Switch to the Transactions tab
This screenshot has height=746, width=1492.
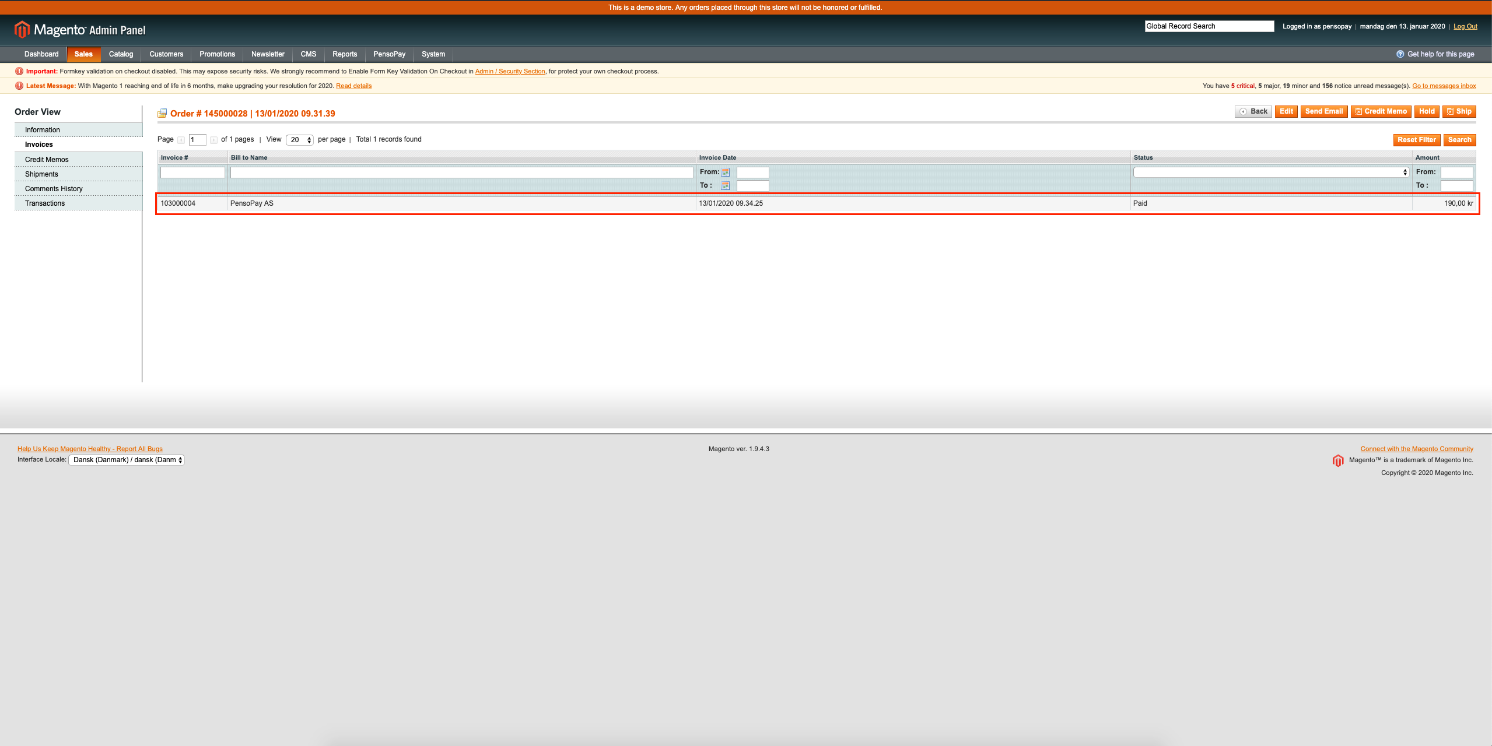click(x=78, y=203)
